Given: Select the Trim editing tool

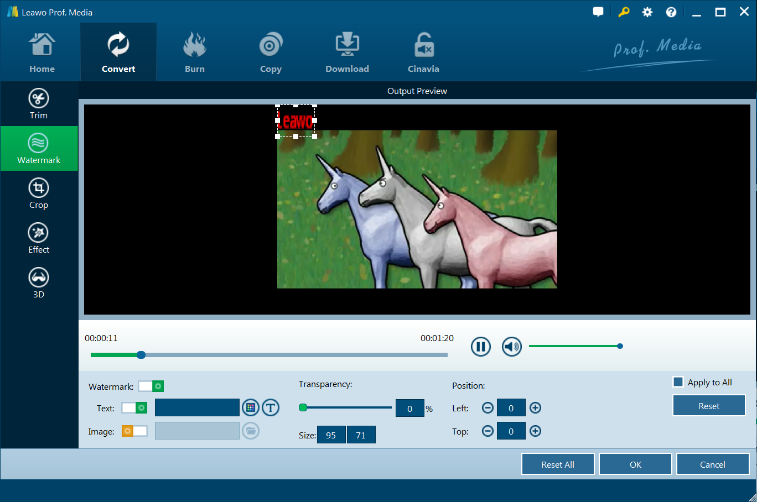Looking at the screenshot, I should click(x=39, y=104).
